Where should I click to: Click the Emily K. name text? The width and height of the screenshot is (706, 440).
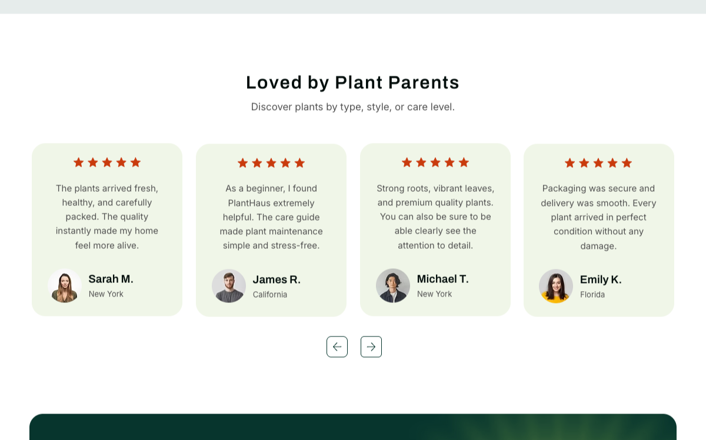pyautogui.click(x=601, y=279)
